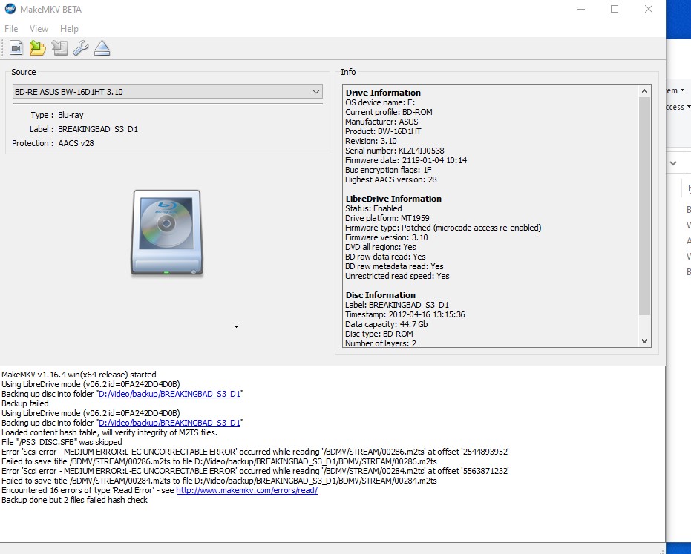Click the 'Disc Information' heading
This screenshot has width=691, height=554.
(380, 295)
